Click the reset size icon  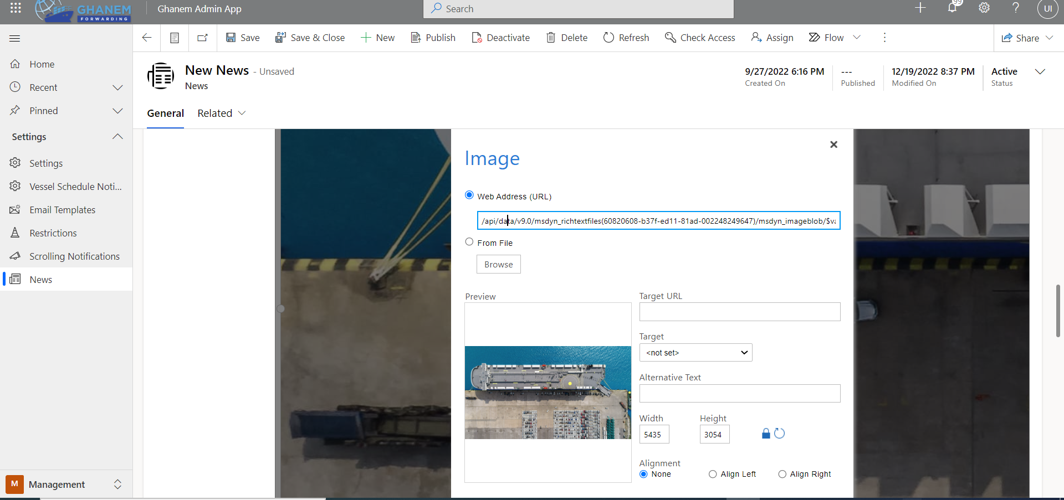point(780,434)
